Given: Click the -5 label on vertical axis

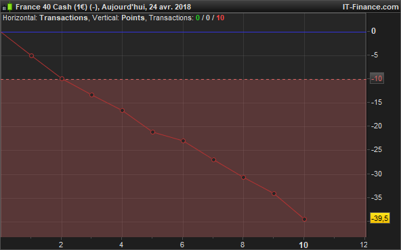Looking at the screenshot, I should (375, 55).
